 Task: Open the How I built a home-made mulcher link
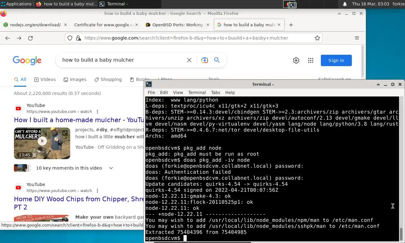(x=79, y=120)
